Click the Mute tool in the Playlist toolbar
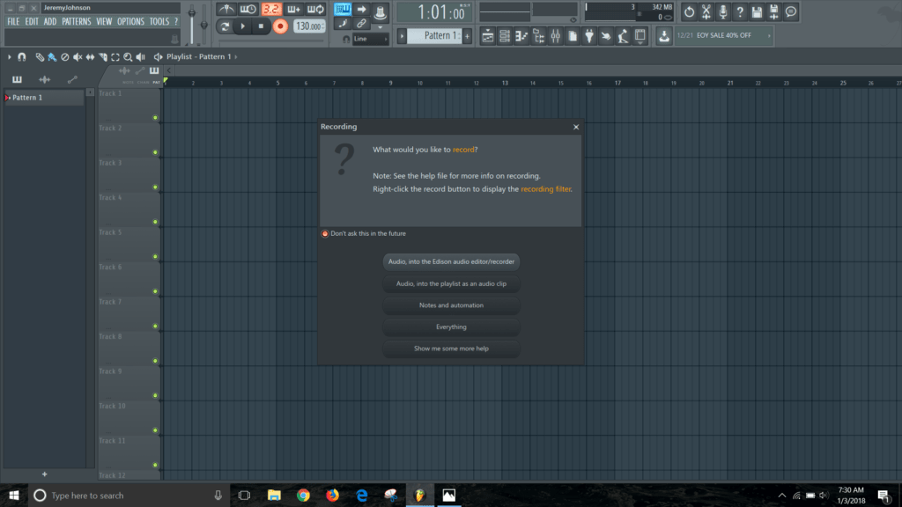The image size is (902, 507). point(78,56)
